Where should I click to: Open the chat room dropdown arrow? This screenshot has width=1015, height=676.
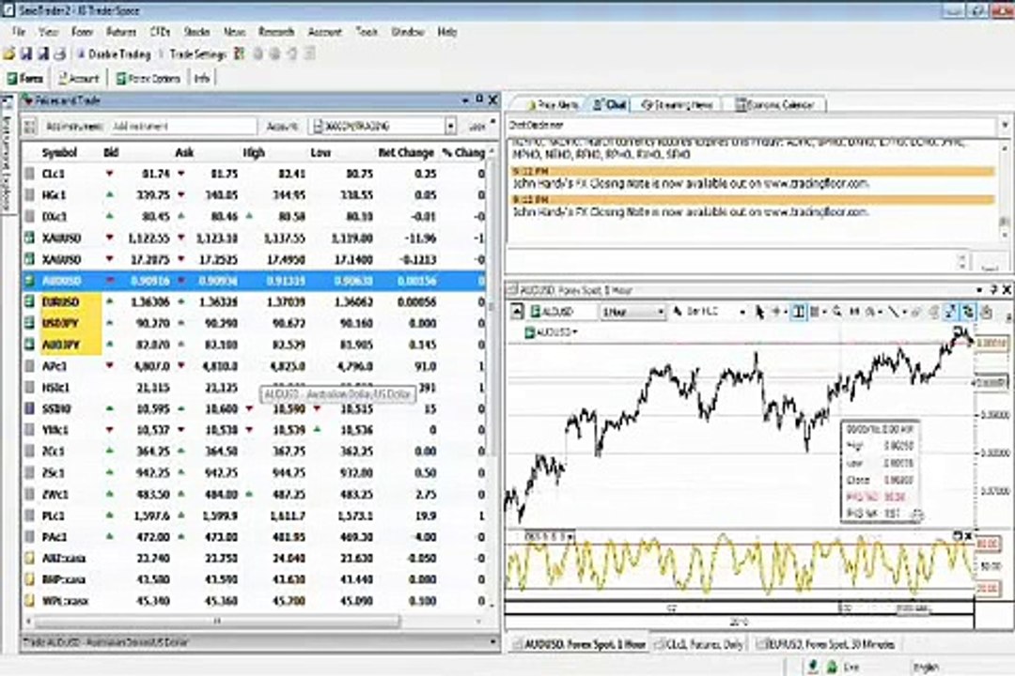coord(1006,125)
